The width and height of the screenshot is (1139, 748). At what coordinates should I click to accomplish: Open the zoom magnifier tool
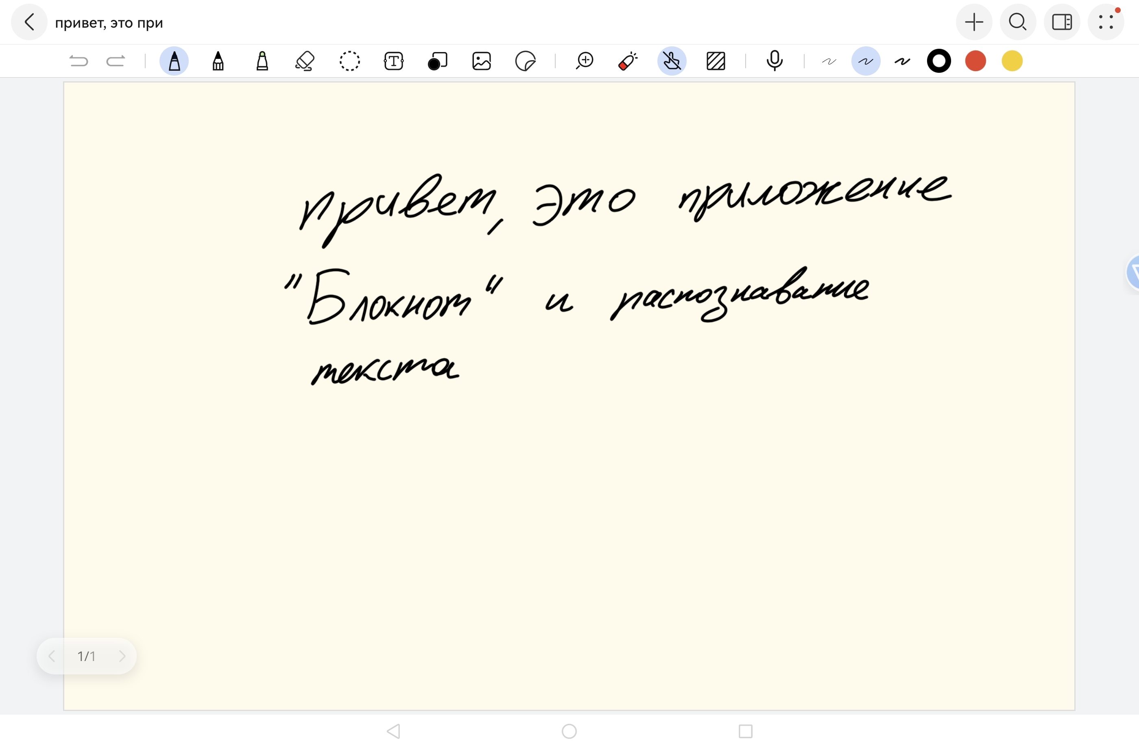pyautogui.click(x=584, y=61)
